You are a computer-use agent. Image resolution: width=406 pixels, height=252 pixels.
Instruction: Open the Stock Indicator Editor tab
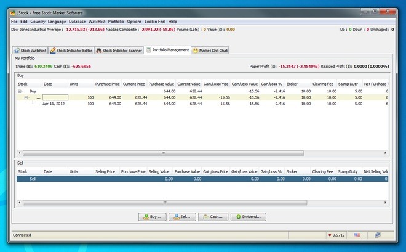click(71, 51)
